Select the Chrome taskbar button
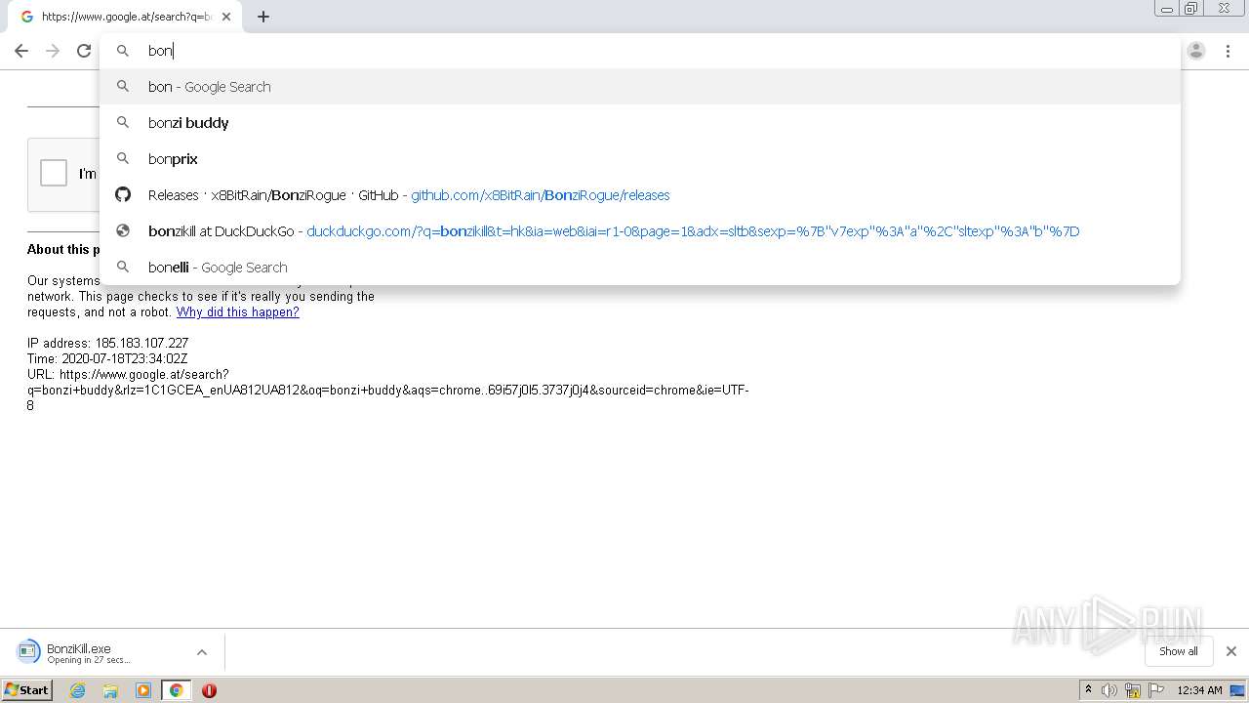Screen dimensions: 1249x703 click(177, 690)
